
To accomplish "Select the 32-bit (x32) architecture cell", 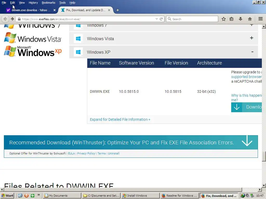I will [x=206, y=91].
